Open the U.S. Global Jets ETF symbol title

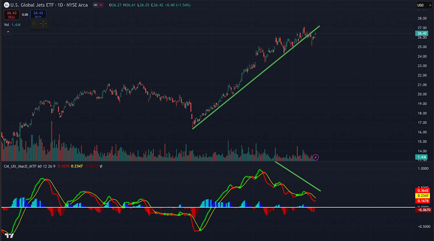(49, 5)
